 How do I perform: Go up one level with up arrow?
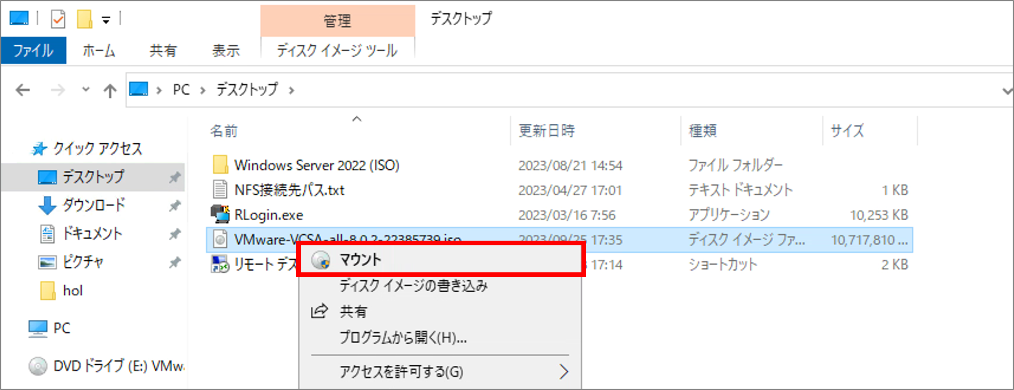click(110, 91)
